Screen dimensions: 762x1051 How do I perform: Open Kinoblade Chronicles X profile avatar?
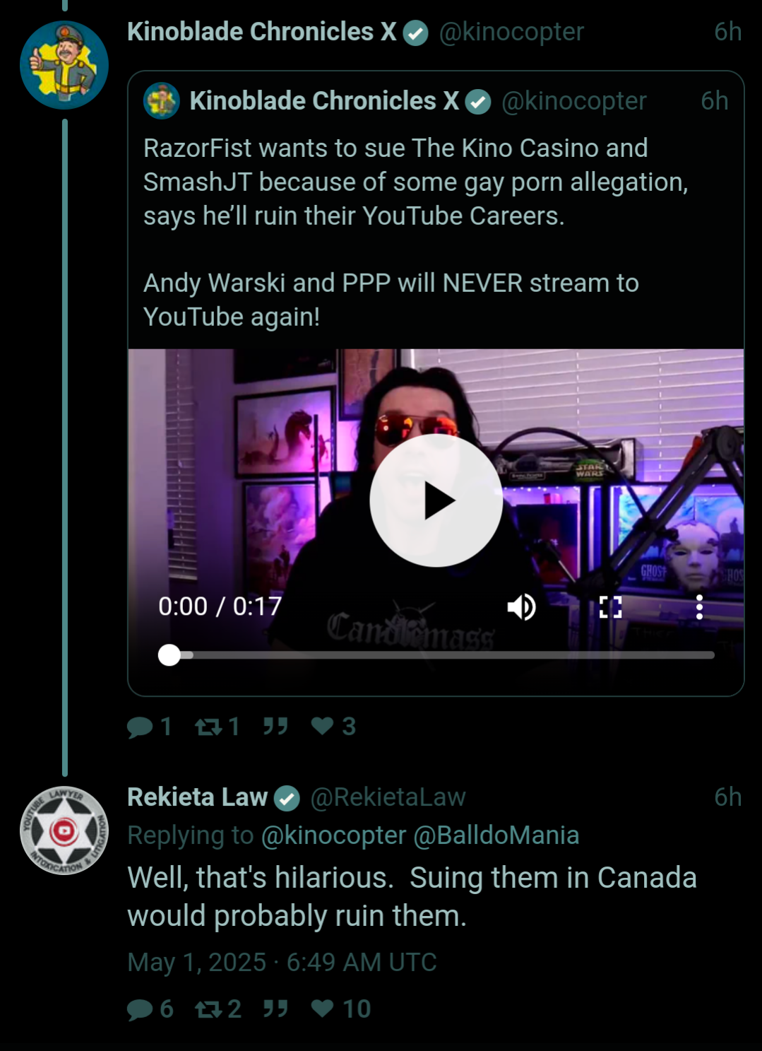[x=64, y=65]
